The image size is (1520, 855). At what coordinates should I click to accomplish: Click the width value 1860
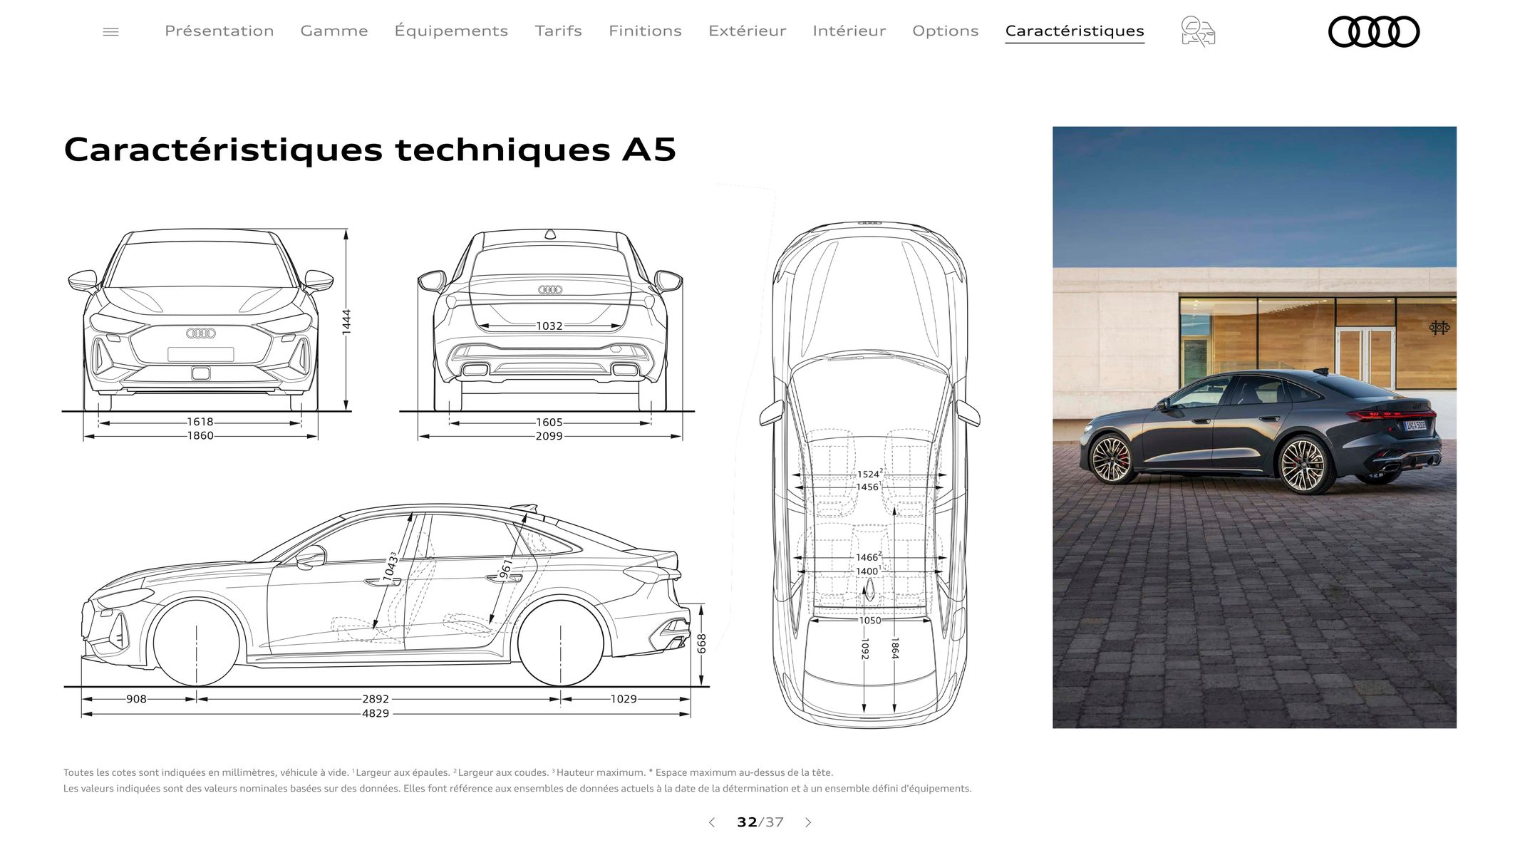point(200,435)
